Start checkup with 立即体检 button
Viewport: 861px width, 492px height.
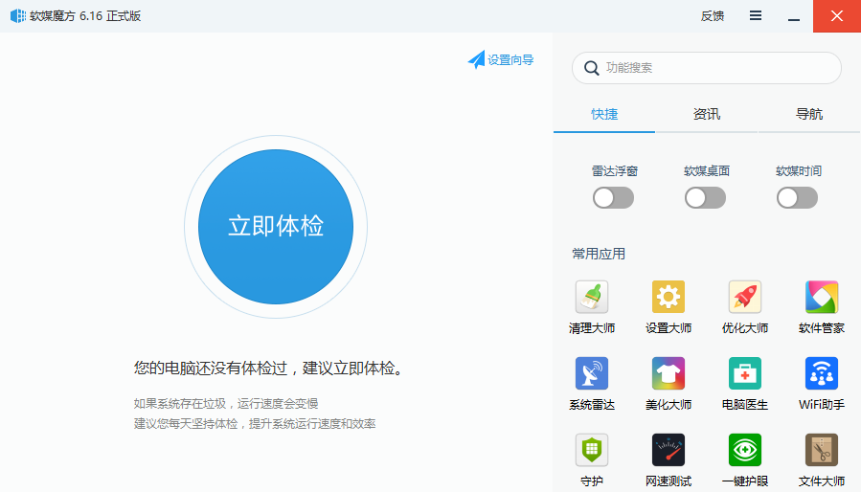(276, 227)
